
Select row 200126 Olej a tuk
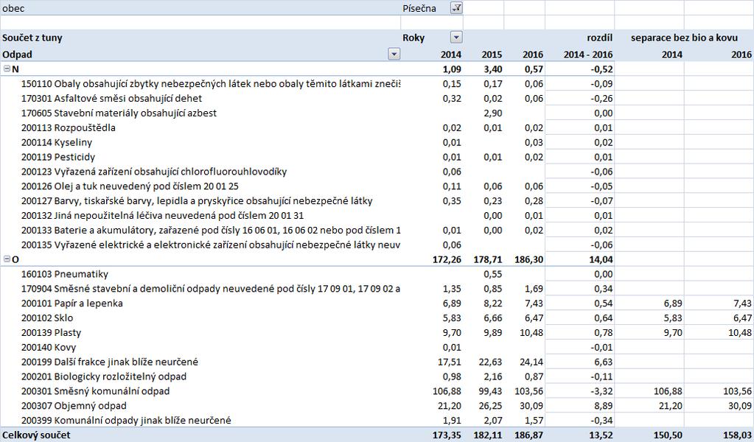pyautogui.click(x=130, y=186)
